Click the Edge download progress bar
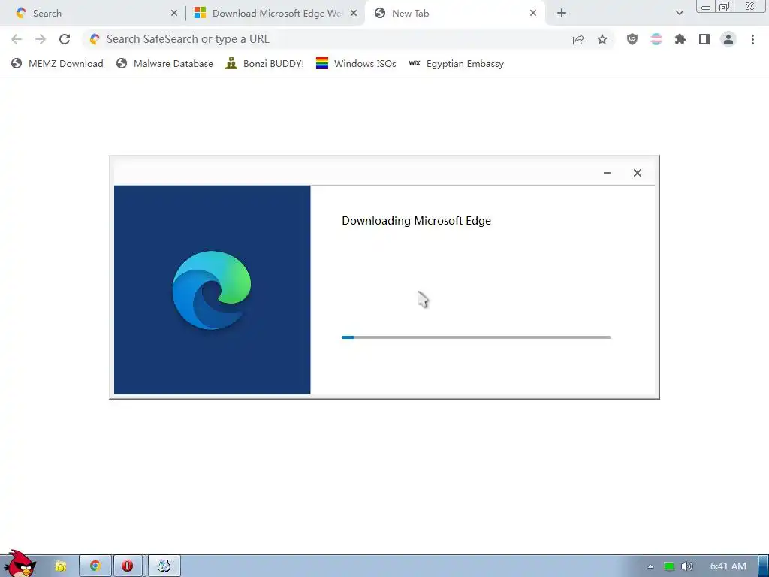The width and height of the screenshot is (769, 577). [x=476, y=337]
